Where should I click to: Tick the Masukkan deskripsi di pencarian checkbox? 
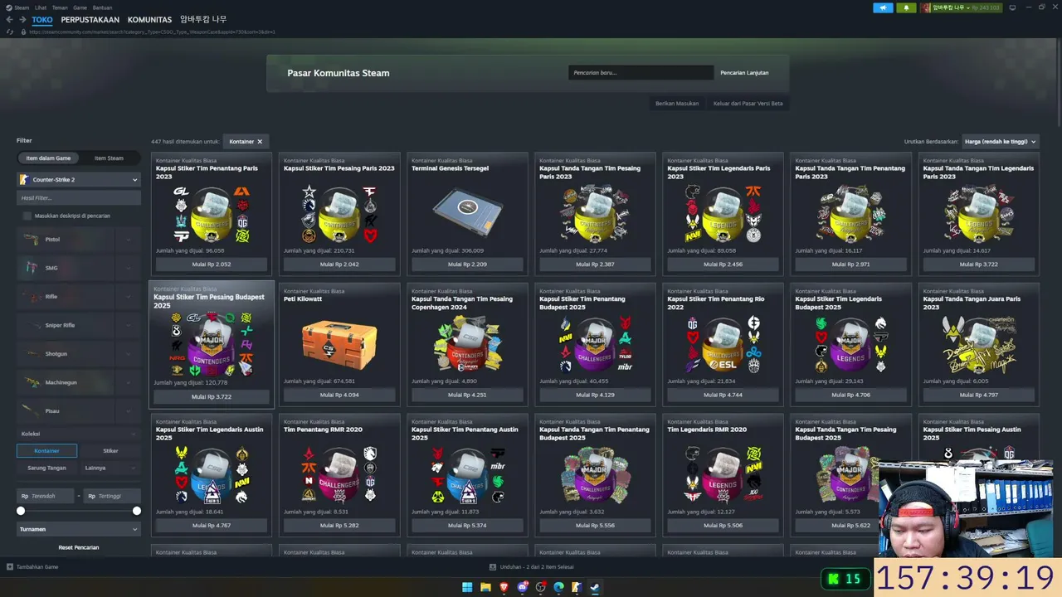point(27,216)
